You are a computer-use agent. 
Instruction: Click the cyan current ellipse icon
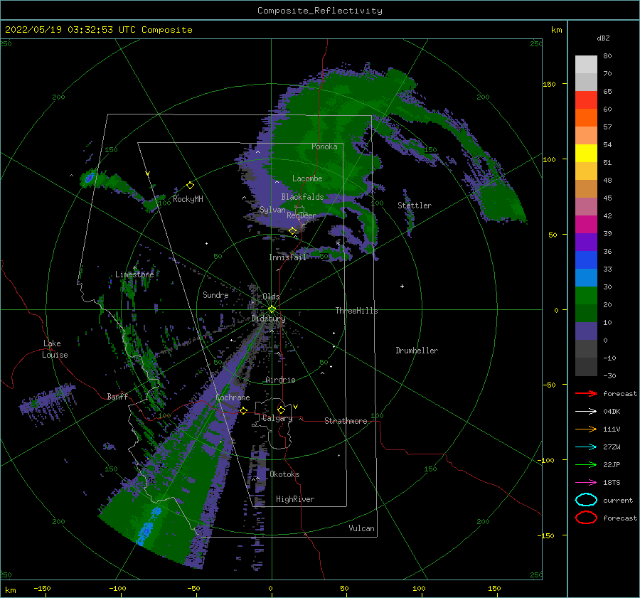tap(586, 500)
